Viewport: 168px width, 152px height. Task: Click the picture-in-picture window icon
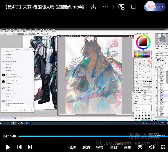coord(121,7)
